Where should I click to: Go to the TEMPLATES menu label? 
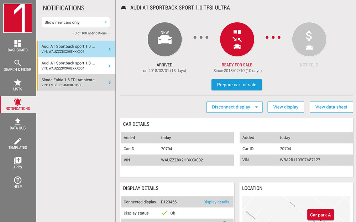18,147
